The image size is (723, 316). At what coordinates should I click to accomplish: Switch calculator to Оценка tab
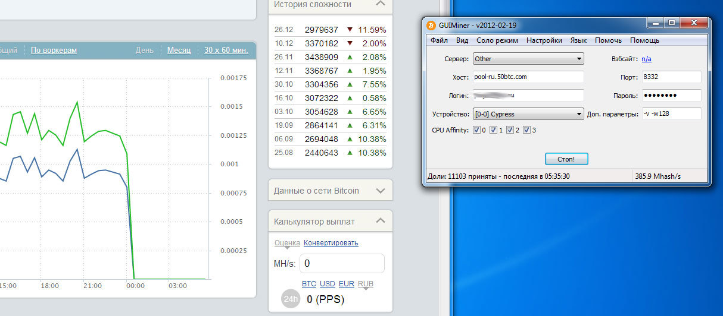(287, 243)
